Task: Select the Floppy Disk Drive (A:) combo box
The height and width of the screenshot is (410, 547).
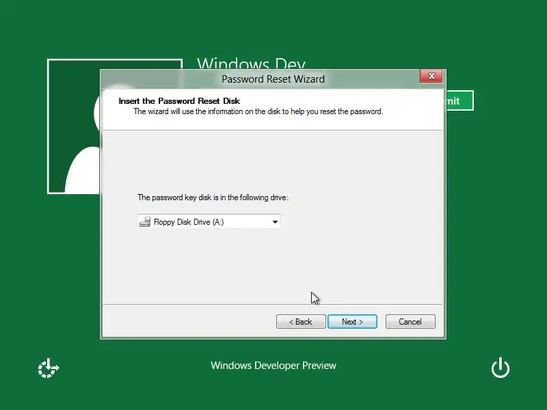Action: 209,221
